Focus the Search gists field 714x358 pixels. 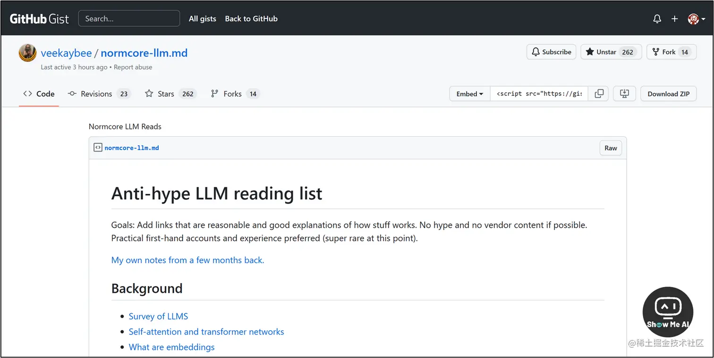click(x=129, y=19)
